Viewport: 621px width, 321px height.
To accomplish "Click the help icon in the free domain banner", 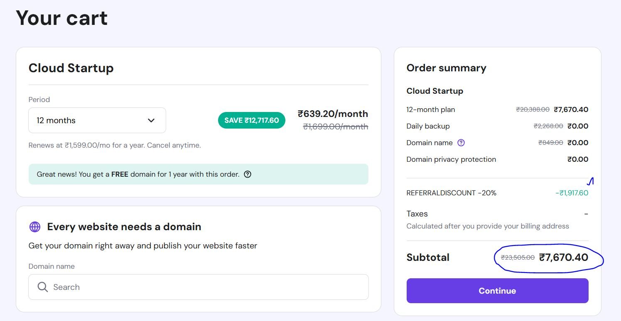I will tap(248, 174).
